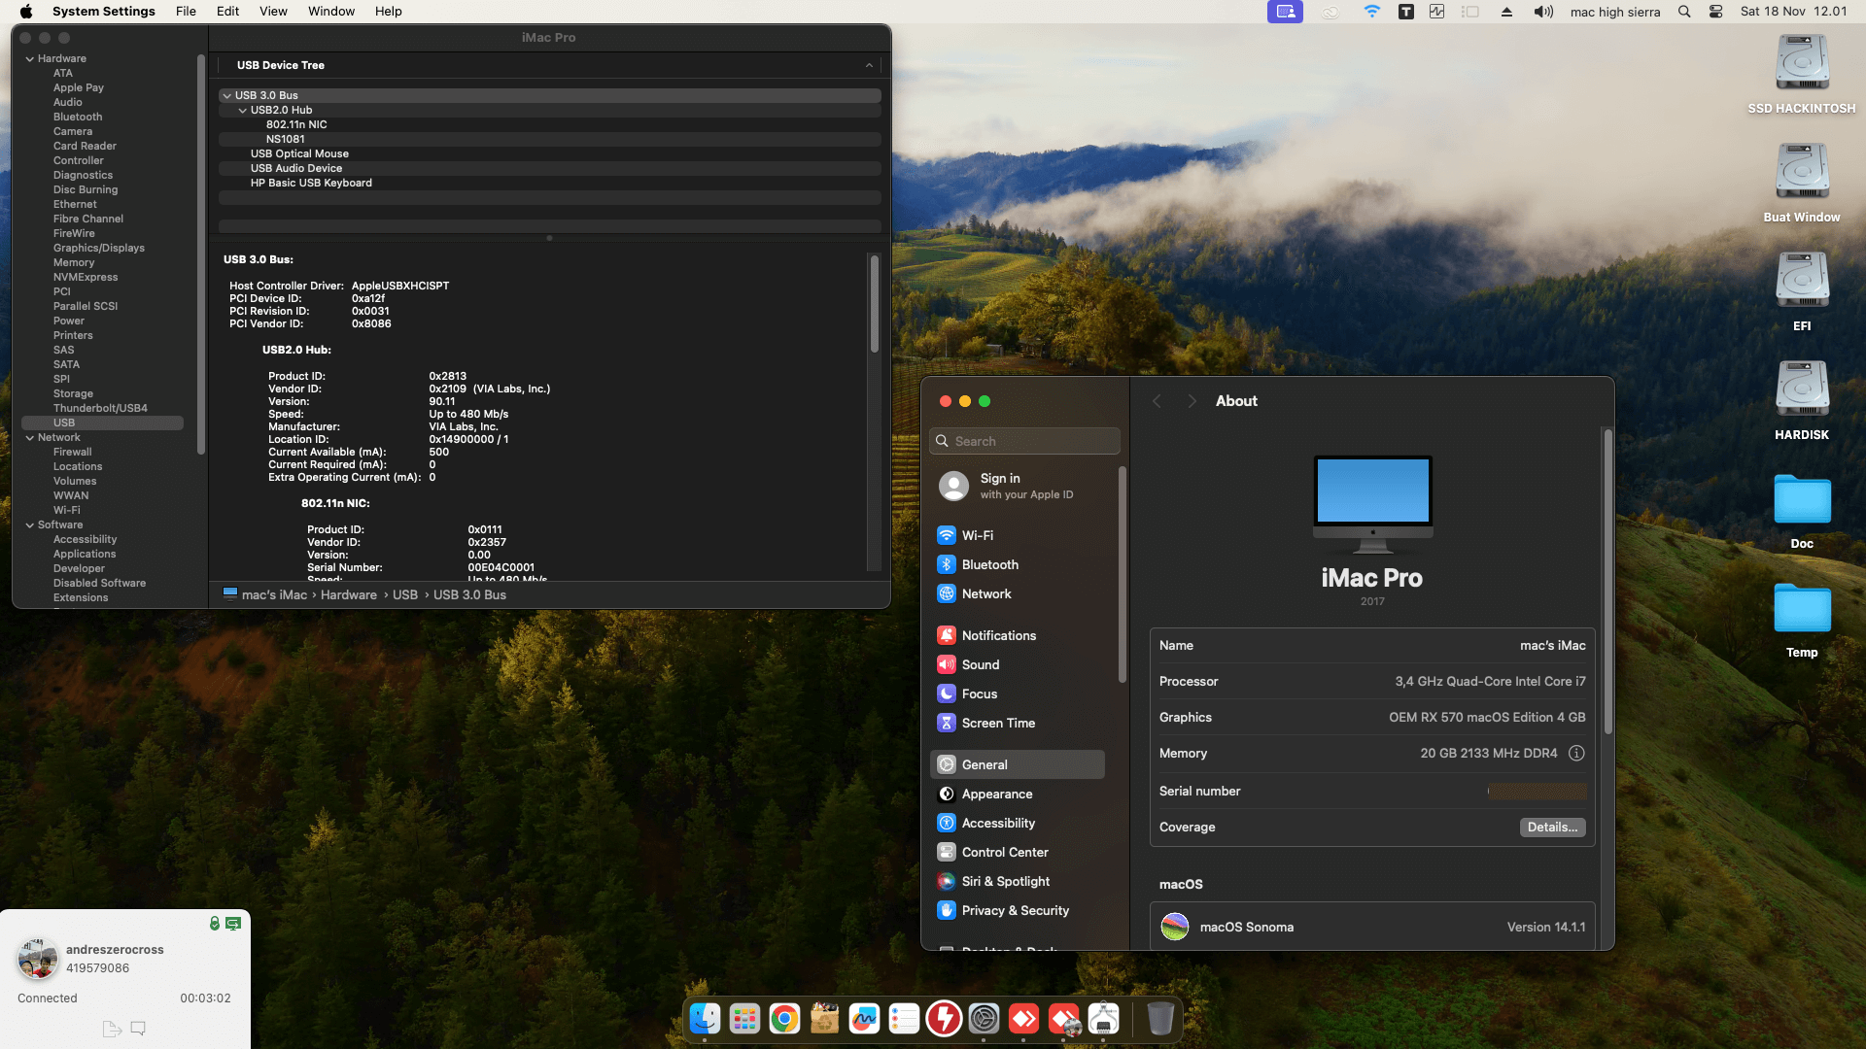Open SSD HACKINTOSH drive on desktop

[1802, 74]
